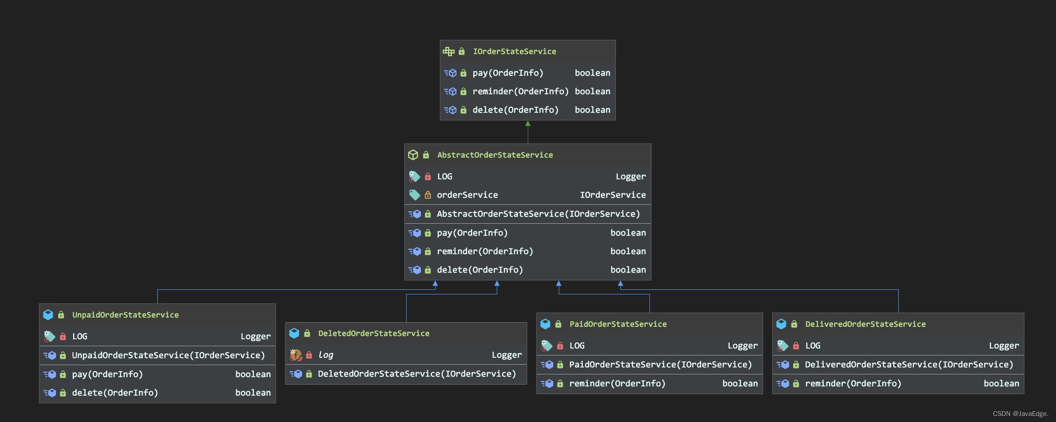
Task: Click the LOG field icon in AbstractOrderStateService
Action: (x=414, y=177)
